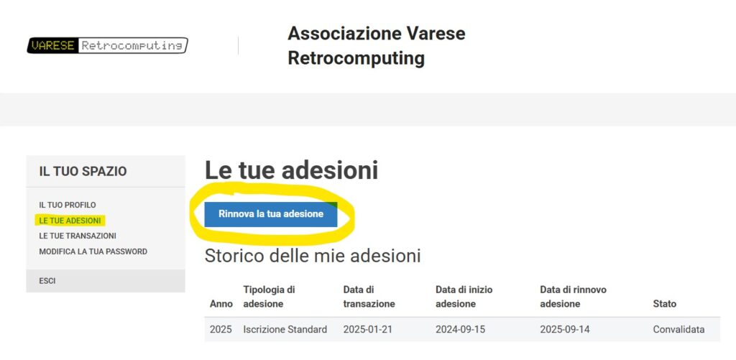This screenshot has height=360, width=736.
Task: Click the Convalidata status cell
Action: point(678,330)
